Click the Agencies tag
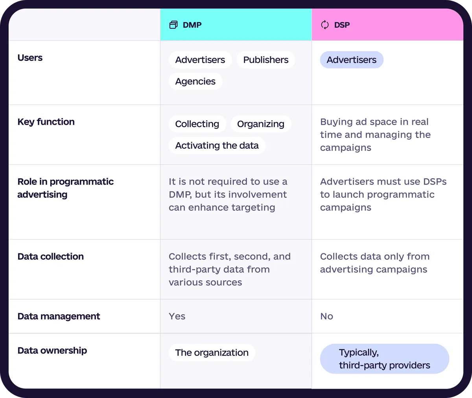The width and height of the screenshot is (472, 398). coord(195,81)
